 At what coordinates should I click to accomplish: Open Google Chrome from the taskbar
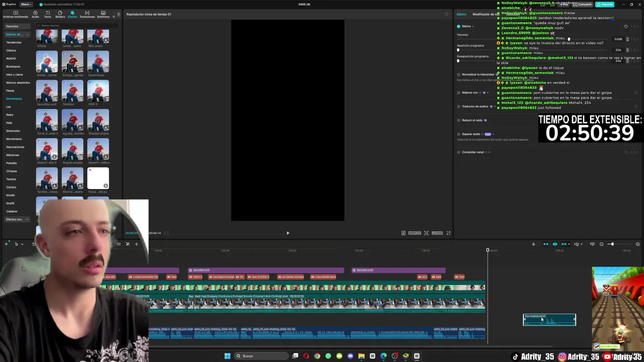(x=317, y=356)
